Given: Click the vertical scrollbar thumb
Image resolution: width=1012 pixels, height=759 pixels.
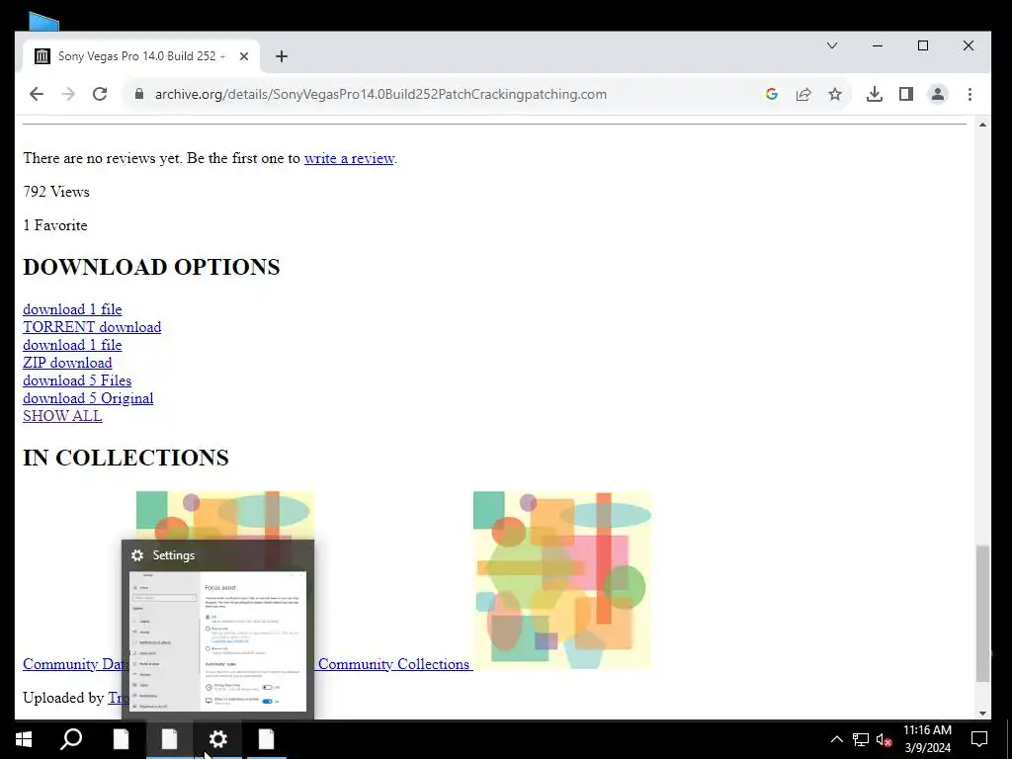Looking at the screenshot, I should click(x=982, y=613).
